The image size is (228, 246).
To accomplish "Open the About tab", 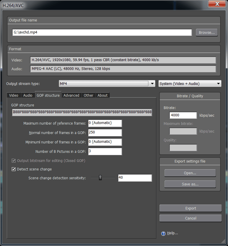I will click(103, 95).
